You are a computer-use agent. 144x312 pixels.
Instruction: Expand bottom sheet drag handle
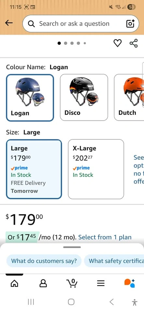72,247
